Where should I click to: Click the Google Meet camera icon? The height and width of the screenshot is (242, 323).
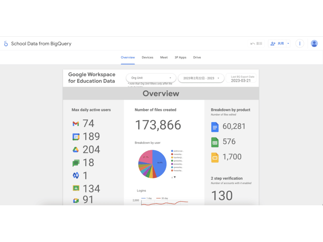coord(76,200)
